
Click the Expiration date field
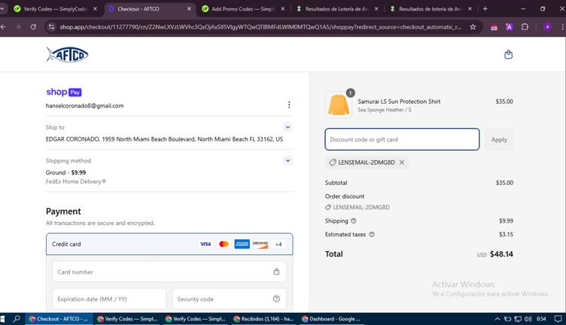pyautogui.click(x=109, y=299)
